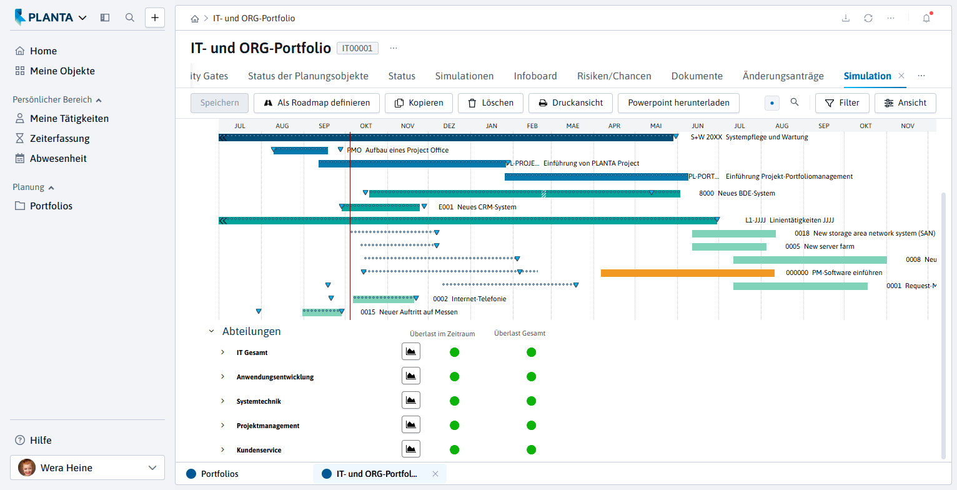
Task: Expand the Kundenservice row
Action: pos(222,450)
